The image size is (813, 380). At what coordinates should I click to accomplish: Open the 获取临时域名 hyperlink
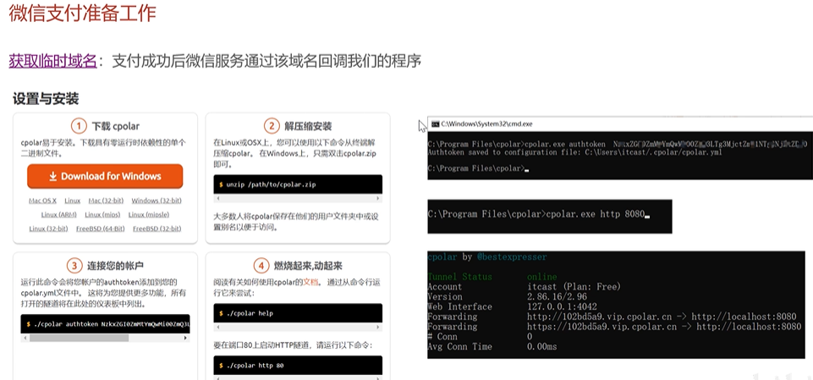[x=53, y=61]
